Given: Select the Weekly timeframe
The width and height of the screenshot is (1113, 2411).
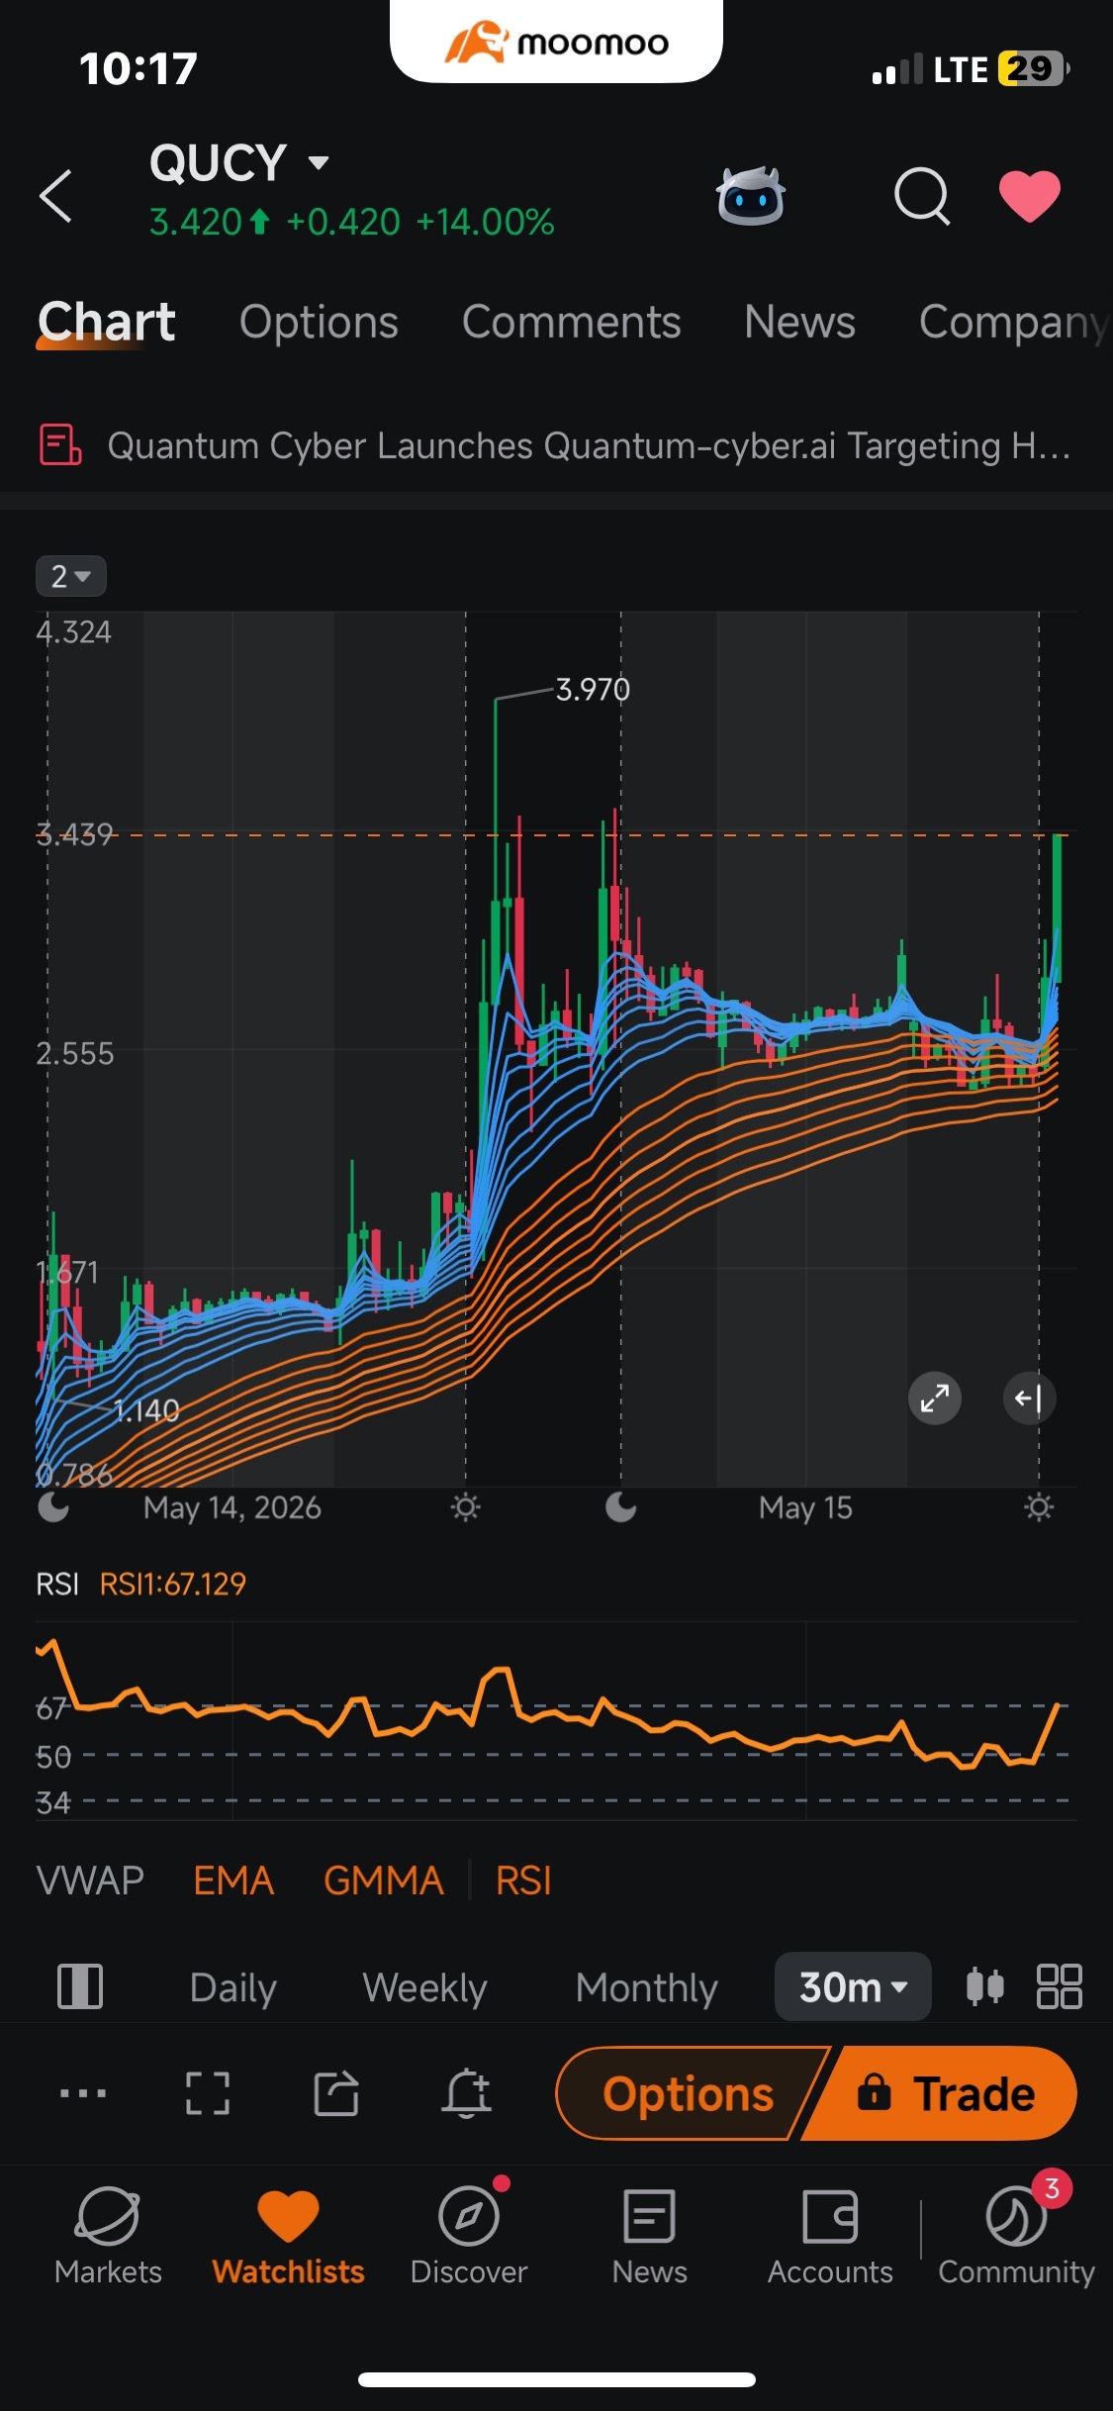Looking at the screenshot, I should tap(424, 1987).
